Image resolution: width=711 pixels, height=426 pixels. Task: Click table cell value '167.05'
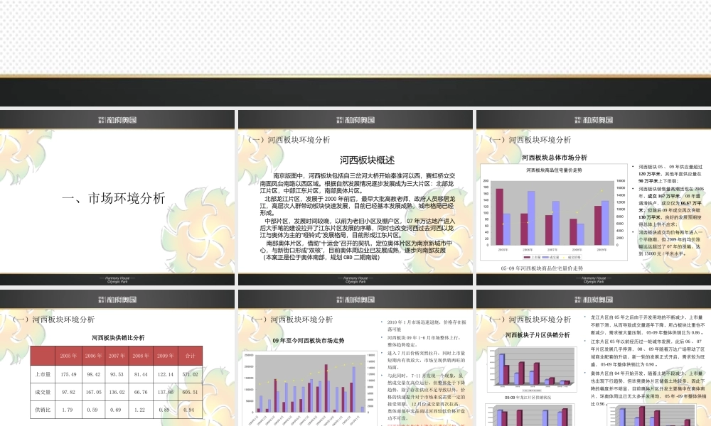(x=93, y=392)
